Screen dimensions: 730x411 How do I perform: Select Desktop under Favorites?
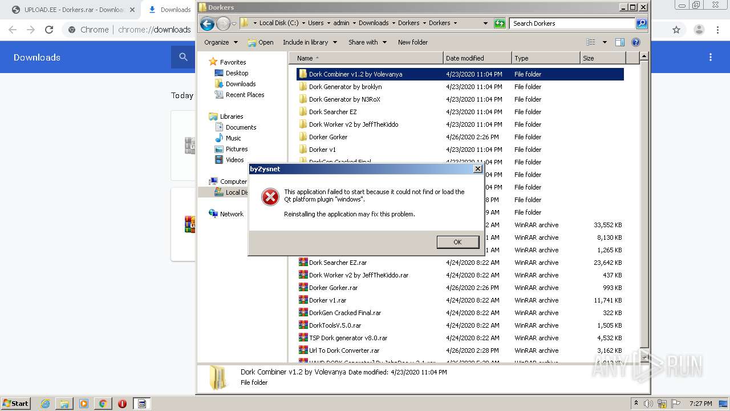[x=237, y=73]
